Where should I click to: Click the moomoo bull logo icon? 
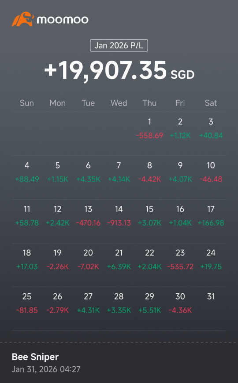pos(23,19)
